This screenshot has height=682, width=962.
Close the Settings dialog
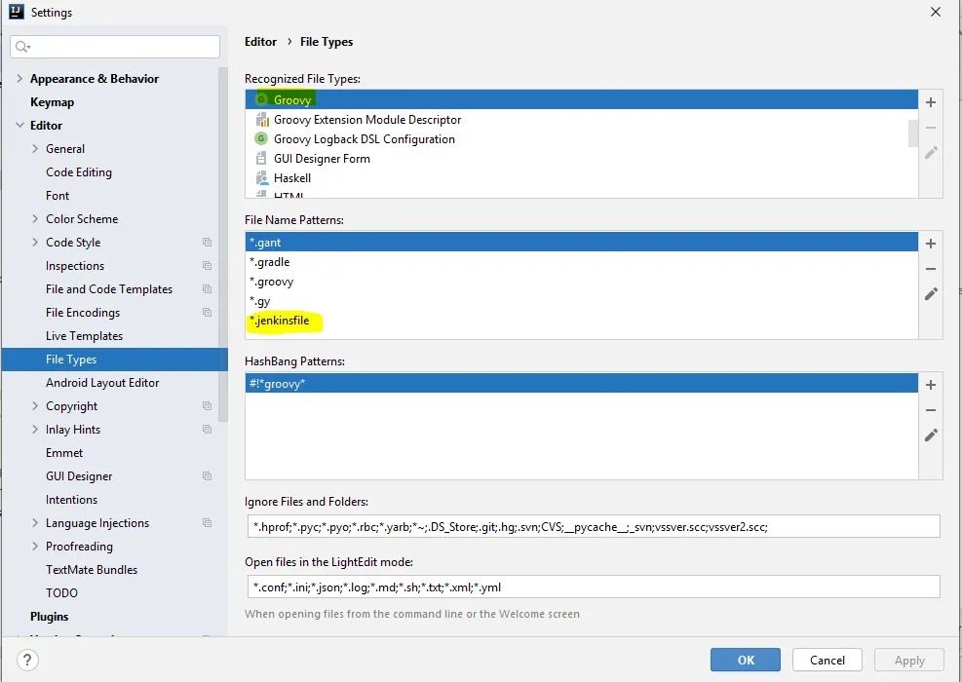(936, 12)
